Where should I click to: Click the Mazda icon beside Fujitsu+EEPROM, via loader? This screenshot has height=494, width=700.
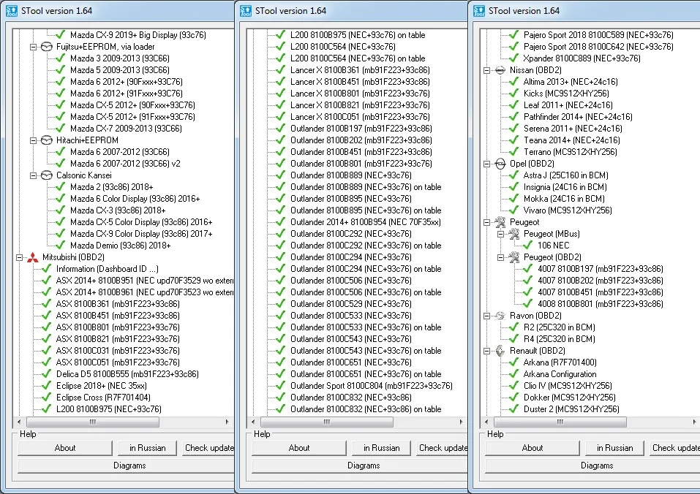point(46,47)
